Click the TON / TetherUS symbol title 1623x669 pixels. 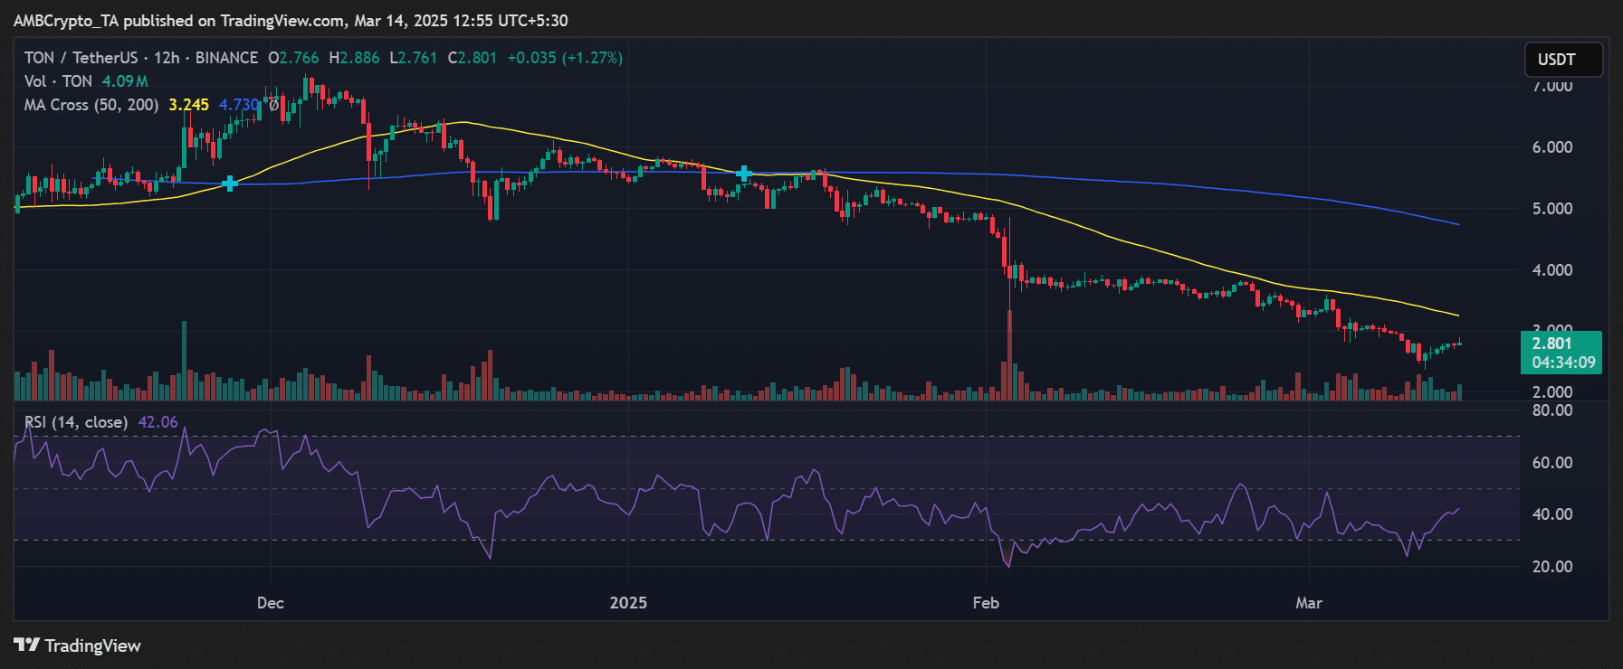click(x=81, y=58)
